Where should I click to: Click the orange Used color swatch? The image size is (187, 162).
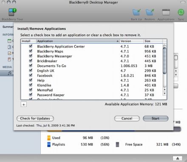[x=49, y=138]
